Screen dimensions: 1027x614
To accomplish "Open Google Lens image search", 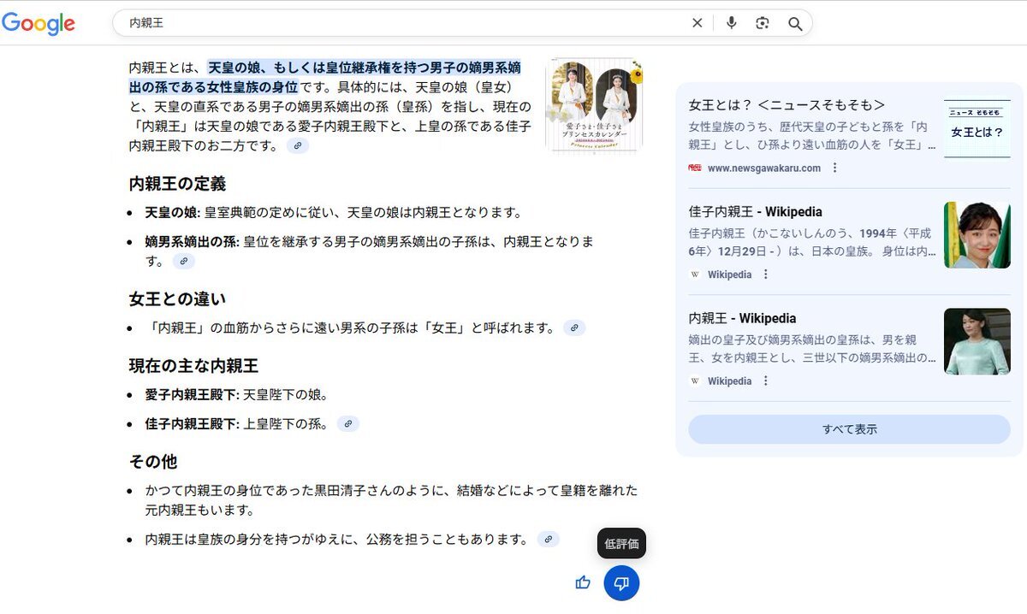I will pos(763,23).
